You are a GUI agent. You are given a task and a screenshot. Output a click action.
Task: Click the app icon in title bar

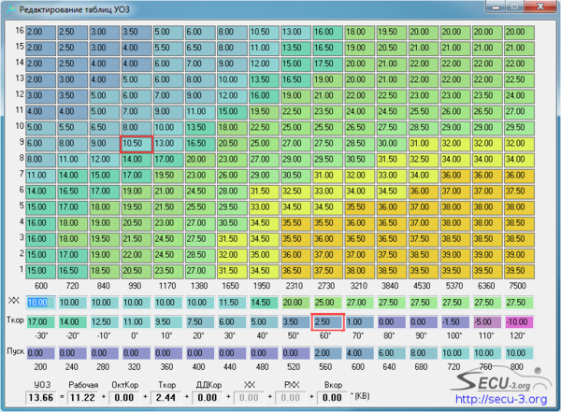coord(11,9)
